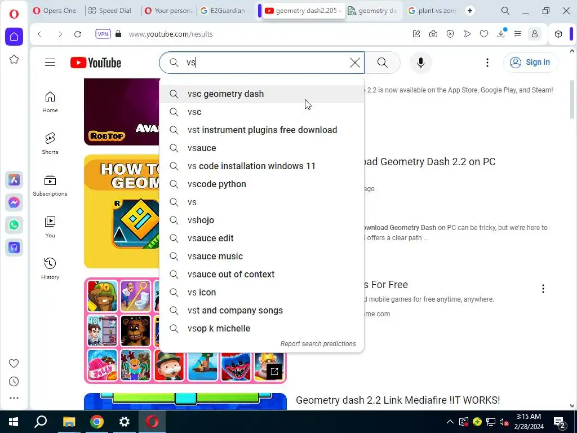Open the Opera menu logo
This screenshot has width=577, height=433.
point(14,14)
